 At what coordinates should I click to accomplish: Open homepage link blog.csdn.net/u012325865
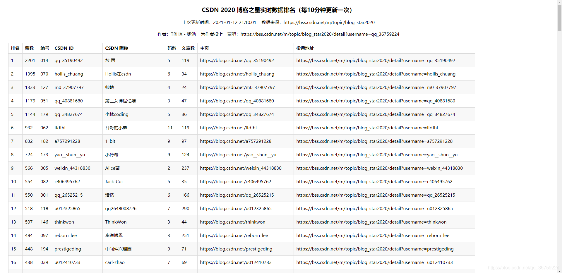[x=236, y=209]
